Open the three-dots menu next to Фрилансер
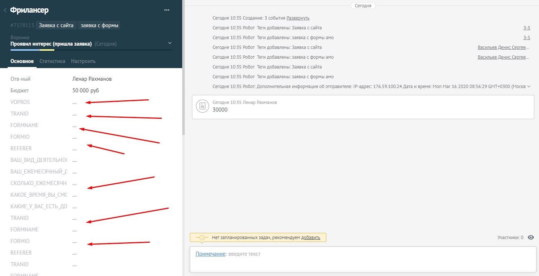Image resolution: width=539 pixels, height=276 pixels. point(167,10)
